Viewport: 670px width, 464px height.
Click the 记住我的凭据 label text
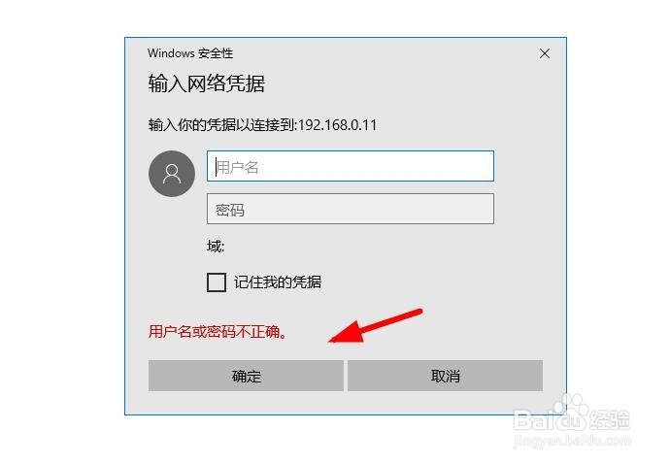(x=278, y=282)
